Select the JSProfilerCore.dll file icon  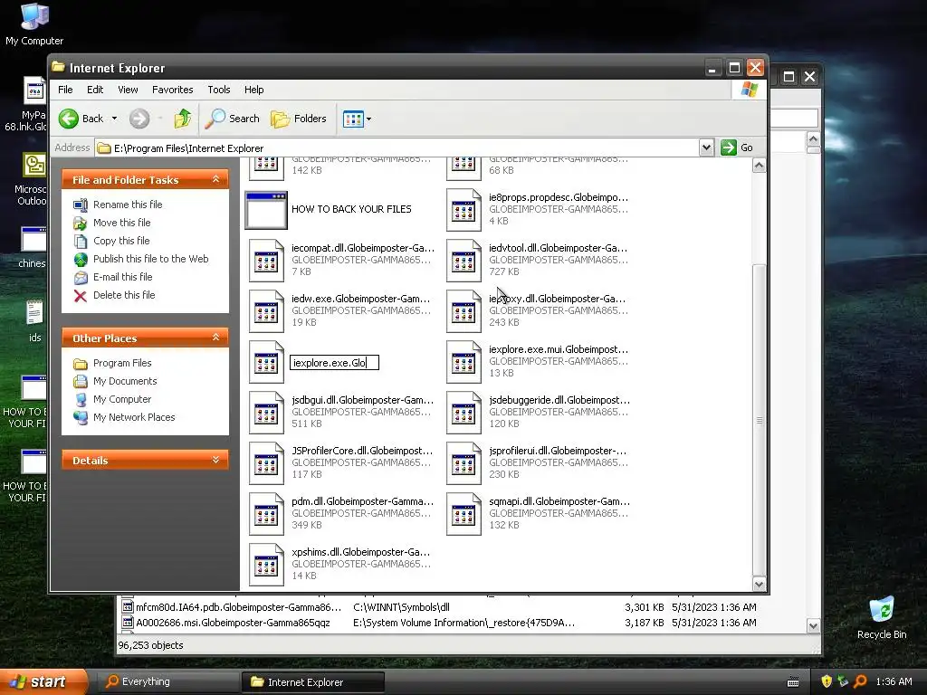pyautogui.click(x=266, y=464)
